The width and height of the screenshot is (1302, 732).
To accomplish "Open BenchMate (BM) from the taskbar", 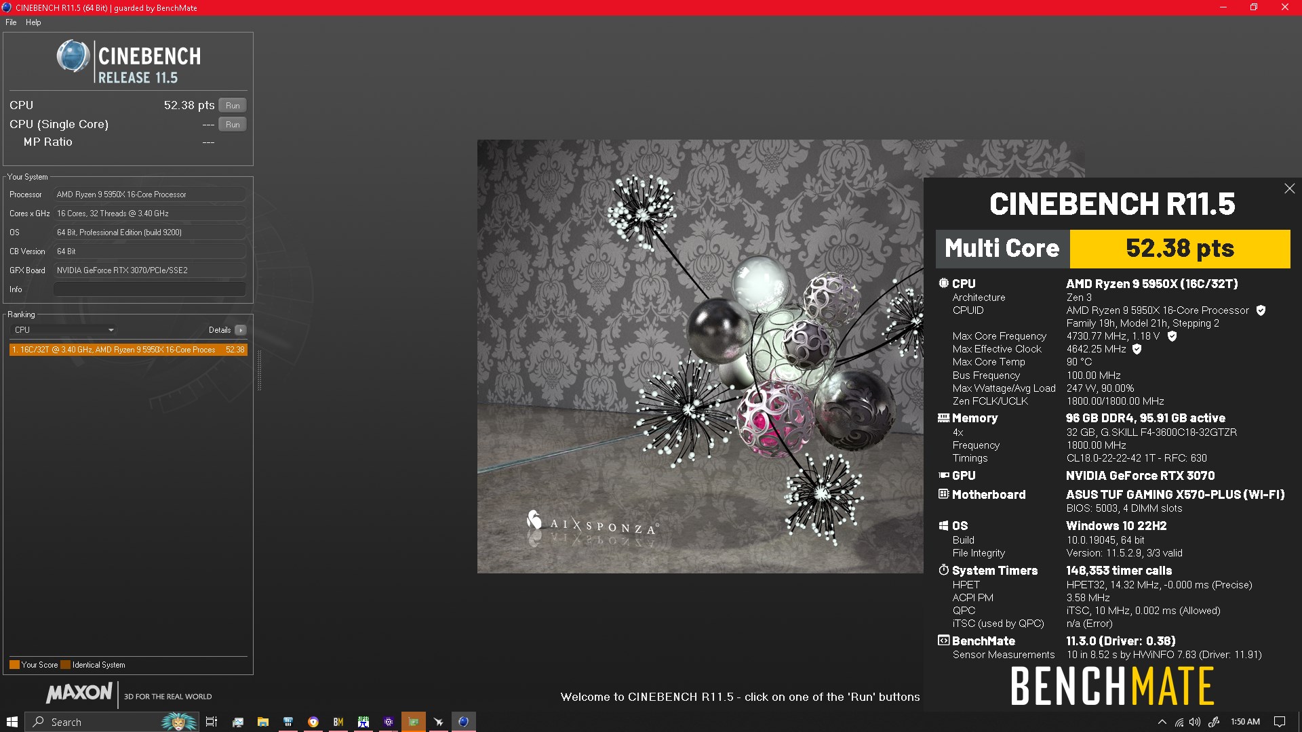I will [338, 722].
